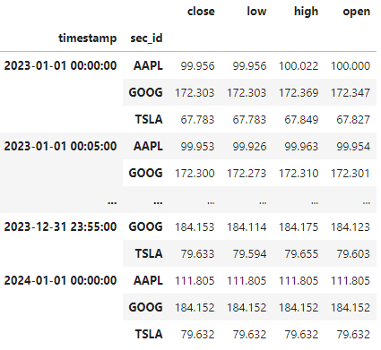381x350 pixels.
Task: Click the high column header
Action: click(306, 12)
